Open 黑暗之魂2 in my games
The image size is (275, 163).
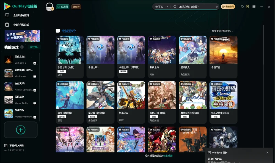[x=21, y=59]
